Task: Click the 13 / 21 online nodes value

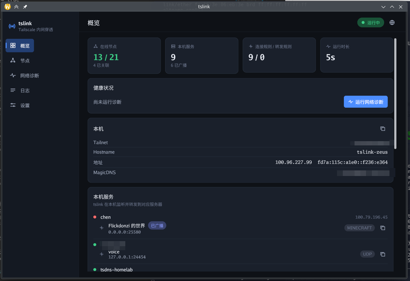Action: point(106,57)
